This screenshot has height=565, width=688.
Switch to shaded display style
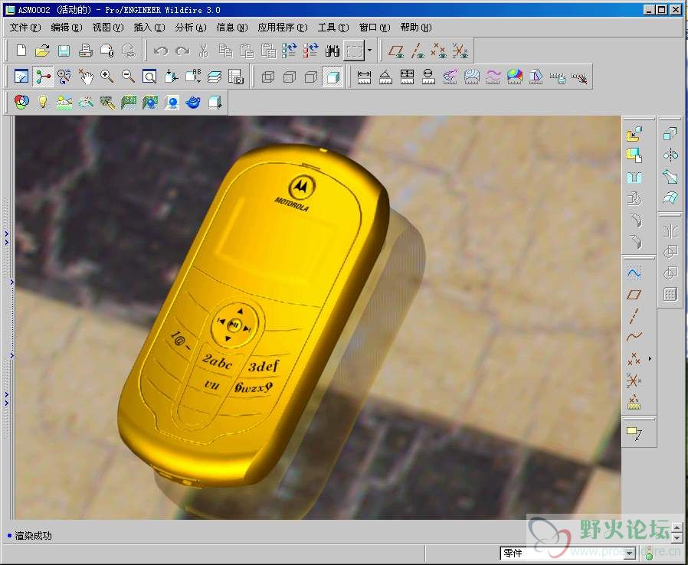[x=333, y=77]
